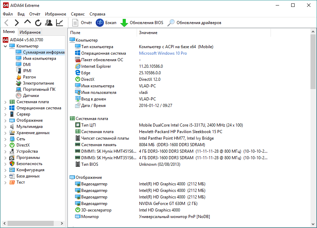Screen dimensions: 317x228
Task: Click the Значение column header
Action: [x=204, y=33]
